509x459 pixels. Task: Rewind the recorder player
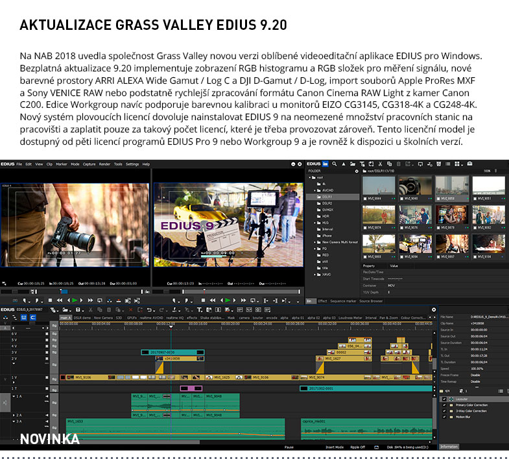213,301
